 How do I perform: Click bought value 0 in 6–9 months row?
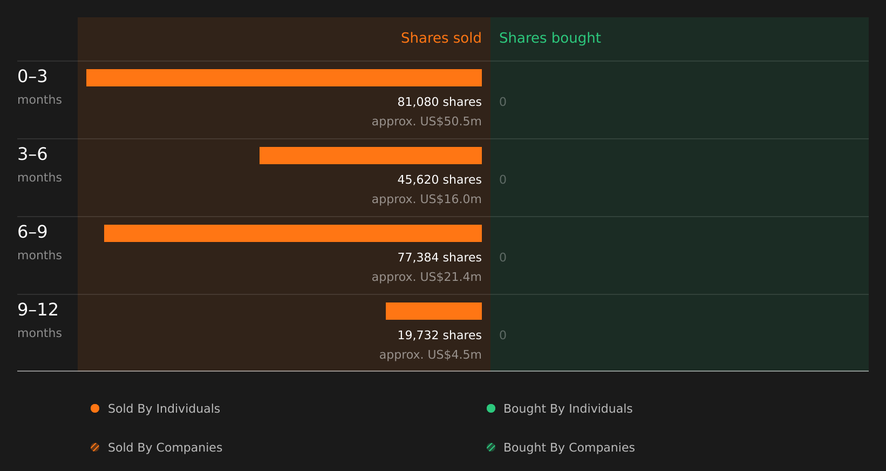point(503,258)
